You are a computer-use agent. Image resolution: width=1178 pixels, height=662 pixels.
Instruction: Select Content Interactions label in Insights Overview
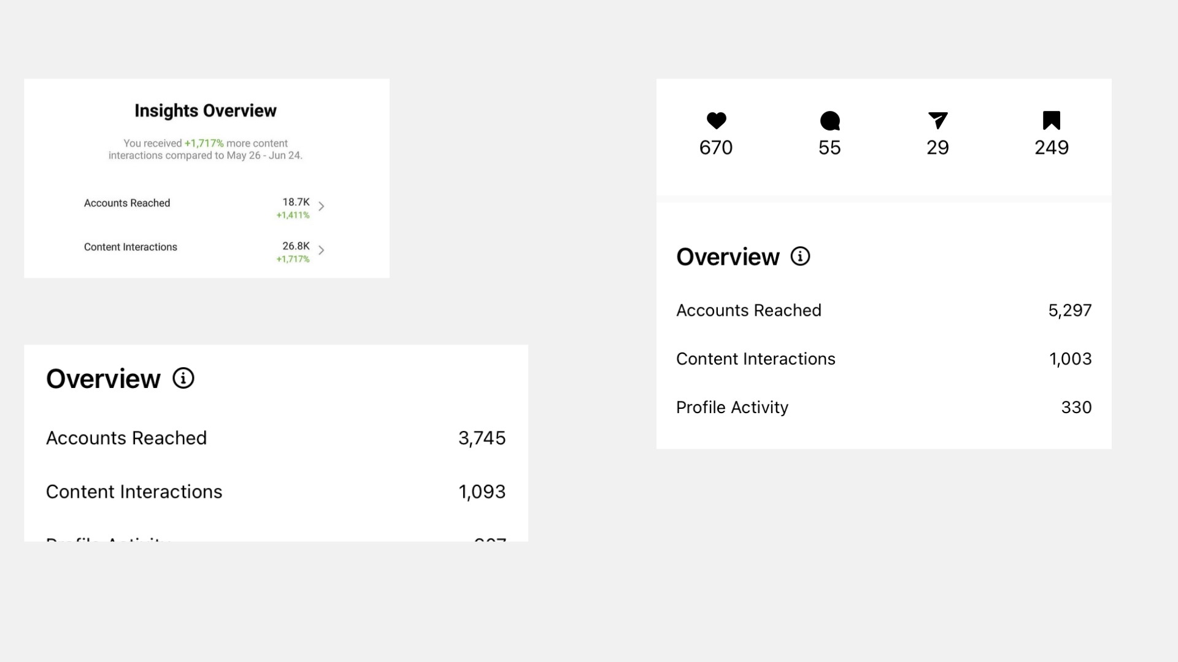pyautogui.click(x=131, y=247)
